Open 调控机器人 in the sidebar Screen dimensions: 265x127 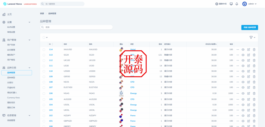click(12, 93)
